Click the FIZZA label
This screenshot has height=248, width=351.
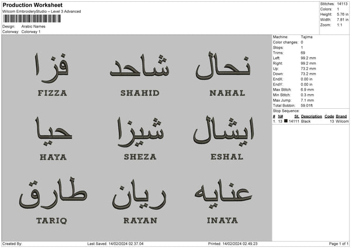53,93
